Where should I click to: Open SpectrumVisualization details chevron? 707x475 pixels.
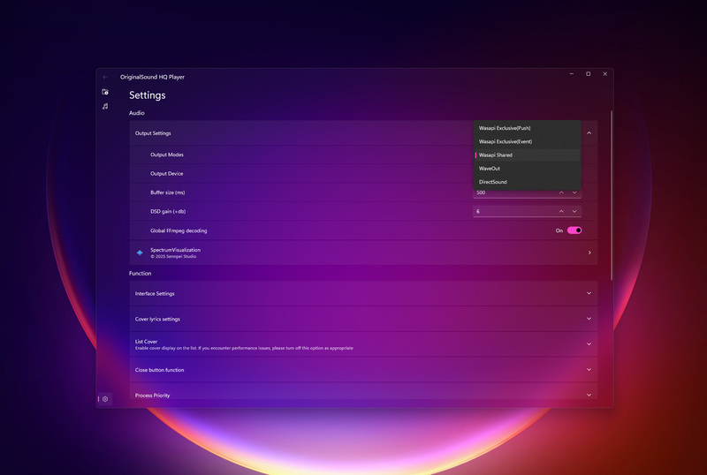point(589,253)
